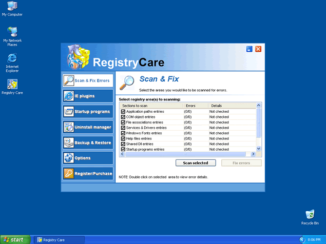Click the Backup & Restore icon
Screen dimensions: 326x244
[x=69, y=143]
